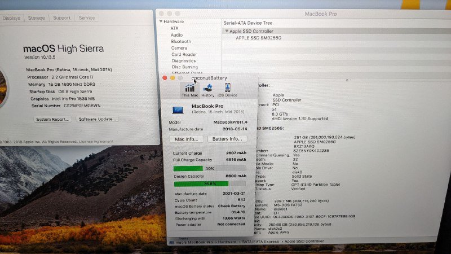Click mac's MacBook Pro in path bar
The height and width of the screenshot is (254, 451).
point(194,242)
